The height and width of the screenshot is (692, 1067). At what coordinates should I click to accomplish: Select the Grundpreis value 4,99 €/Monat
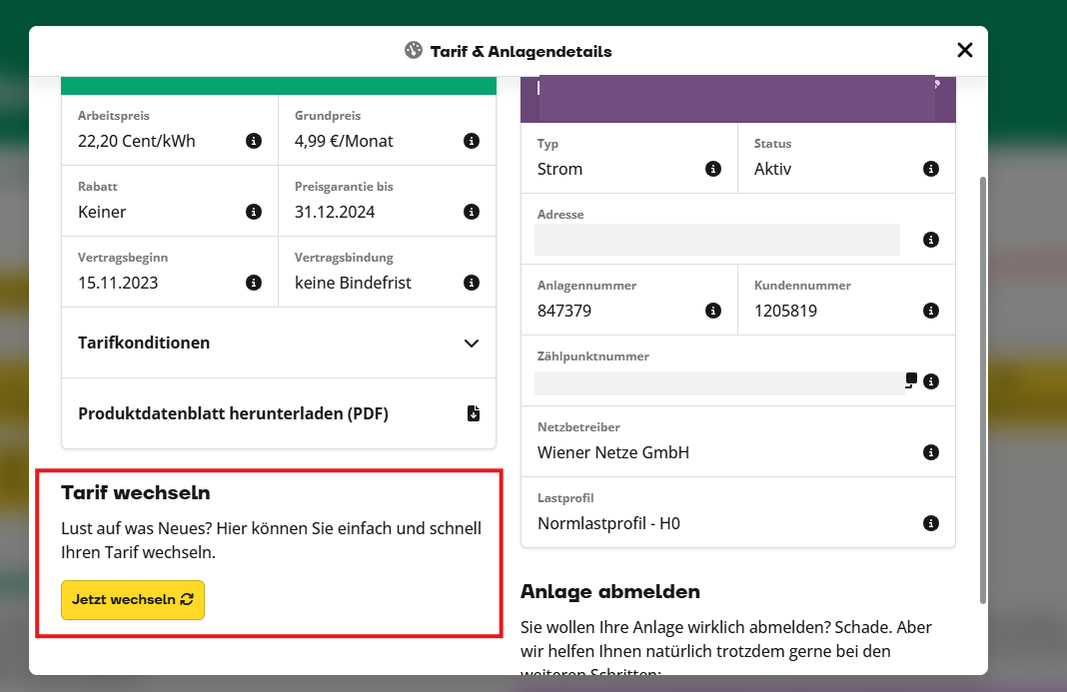tap(344, 141)
